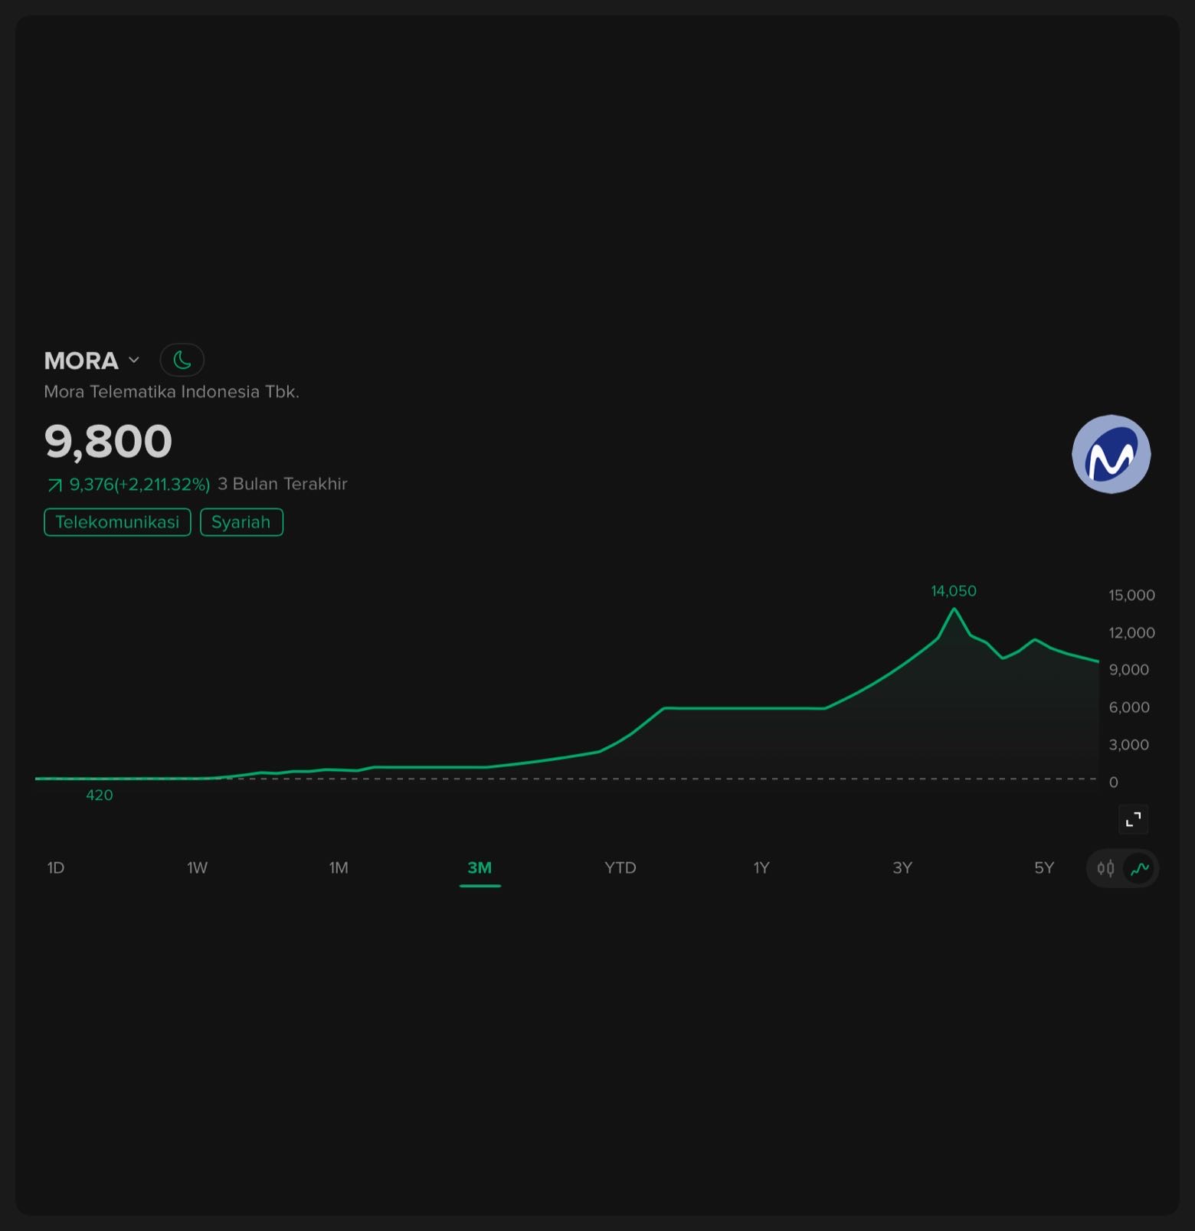Click the upward arrow gain indicator
Screen dimensions: 1195x1231
[x=54, y=485]
